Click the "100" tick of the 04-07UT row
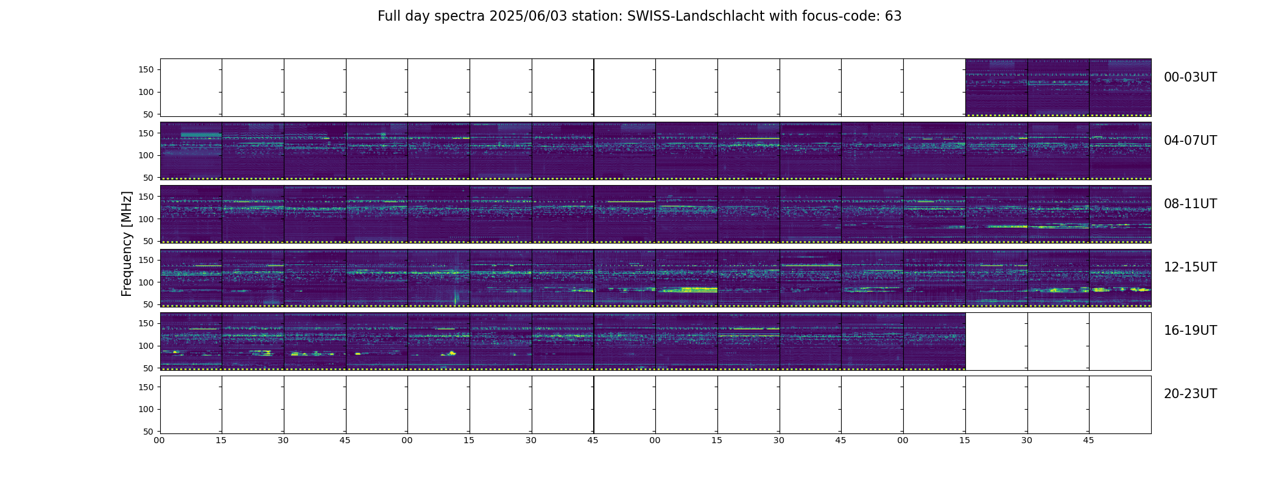This screenshot has height=487, width=1279. (147, 155)
